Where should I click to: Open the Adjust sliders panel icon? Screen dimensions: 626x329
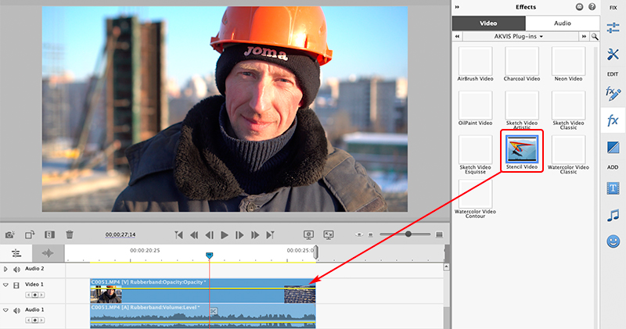[x=613, y=28]
